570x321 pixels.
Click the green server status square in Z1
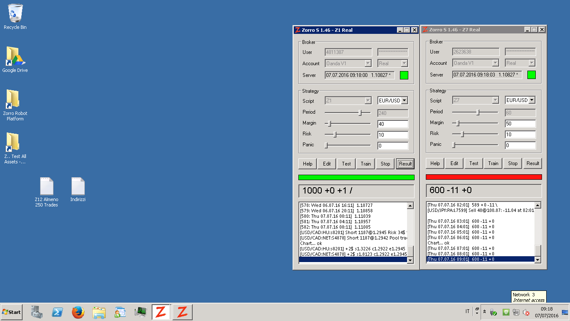[x=404, y=75]
